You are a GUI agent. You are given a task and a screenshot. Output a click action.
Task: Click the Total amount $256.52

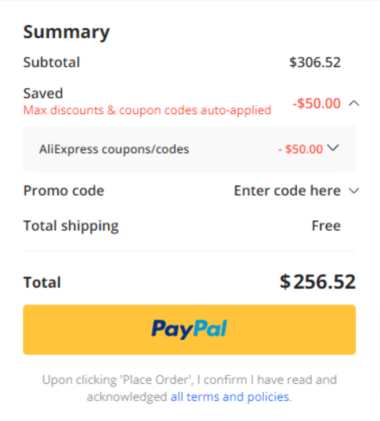coord(318,282)
